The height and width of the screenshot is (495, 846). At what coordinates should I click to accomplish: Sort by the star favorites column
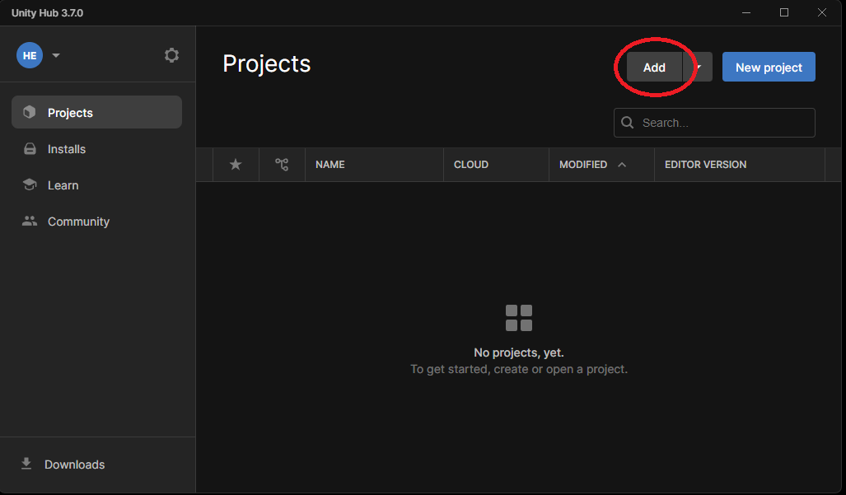point(236,165)
